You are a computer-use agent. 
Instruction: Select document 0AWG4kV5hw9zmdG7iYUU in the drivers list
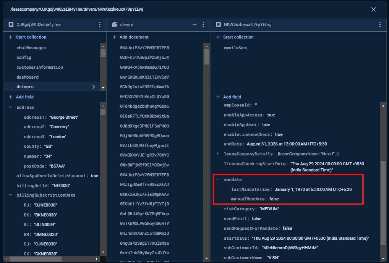[144, 67]
